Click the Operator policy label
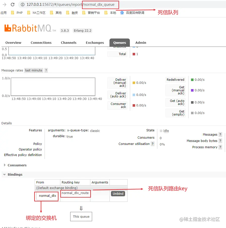The image size is (226, 228). pyautogui.click(x=30, y=149)
